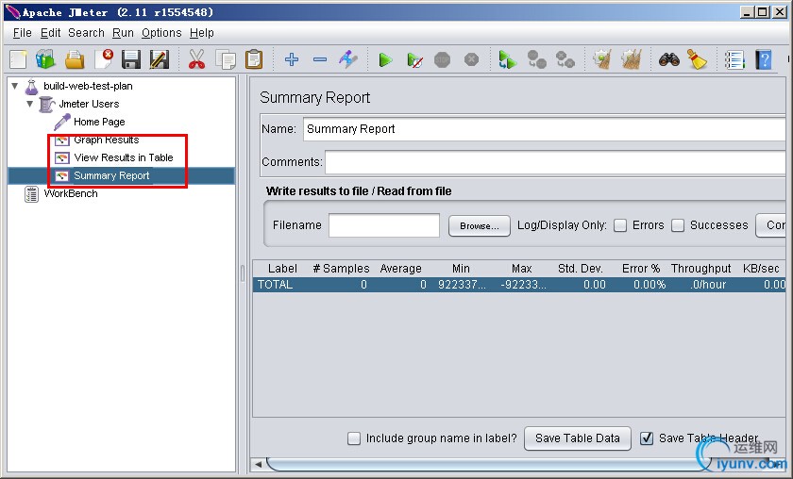Click the Clear All results icon

(x=632, y=59)
